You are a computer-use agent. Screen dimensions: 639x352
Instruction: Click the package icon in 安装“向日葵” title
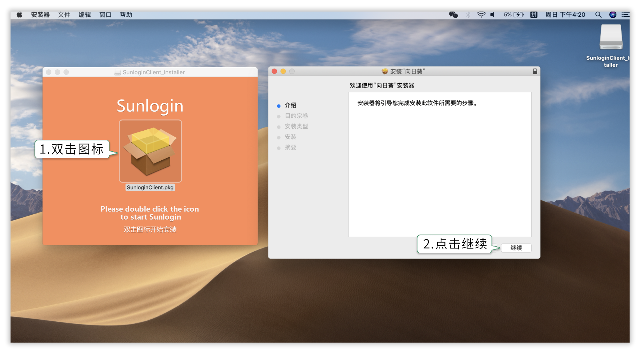click(x=385, y=71)
